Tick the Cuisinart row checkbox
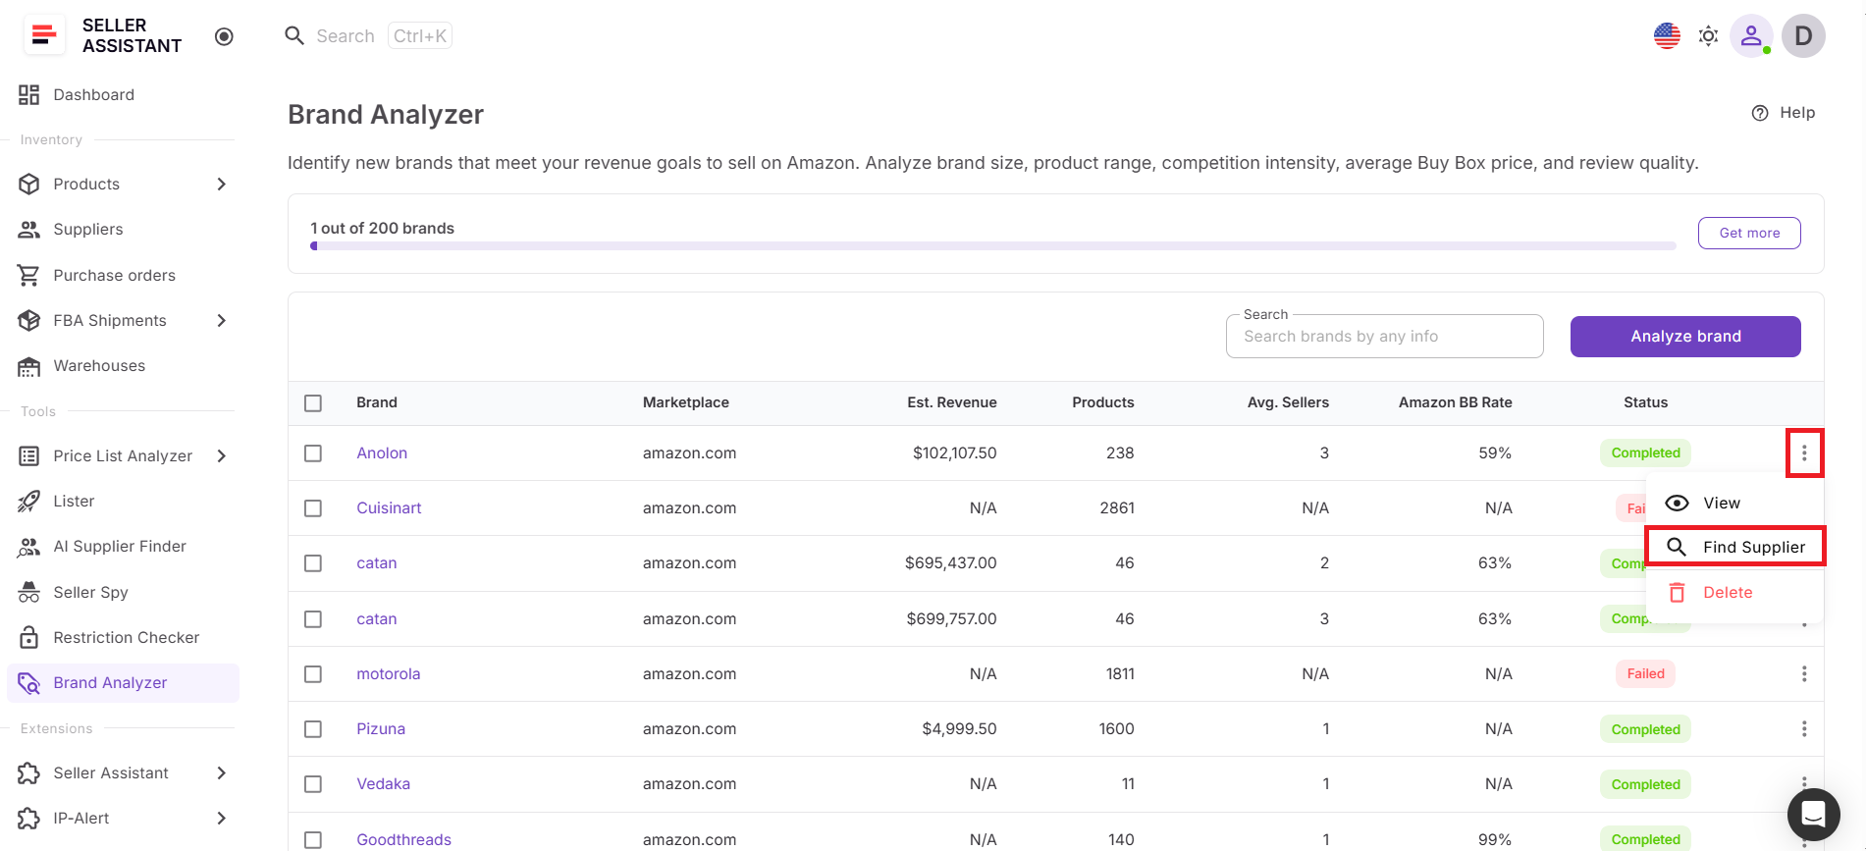The image size is (1866, 851). [313, 508]
